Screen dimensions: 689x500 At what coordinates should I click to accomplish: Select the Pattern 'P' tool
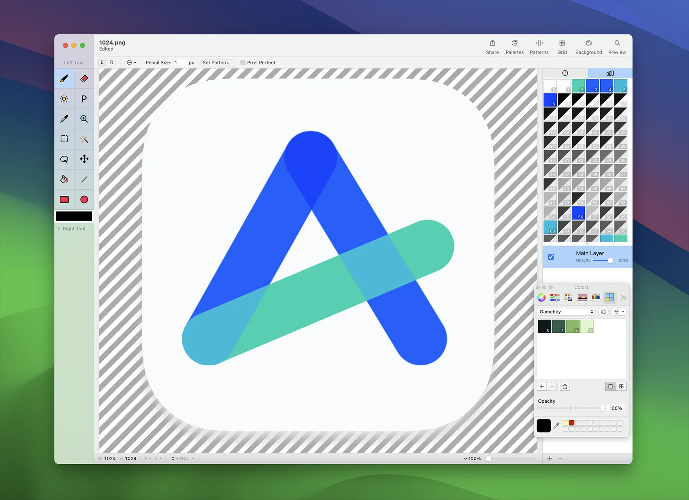(x=84, y=99)
